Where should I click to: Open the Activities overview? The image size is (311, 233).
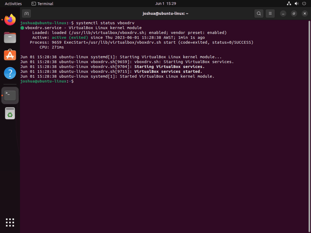click(13, 3)
